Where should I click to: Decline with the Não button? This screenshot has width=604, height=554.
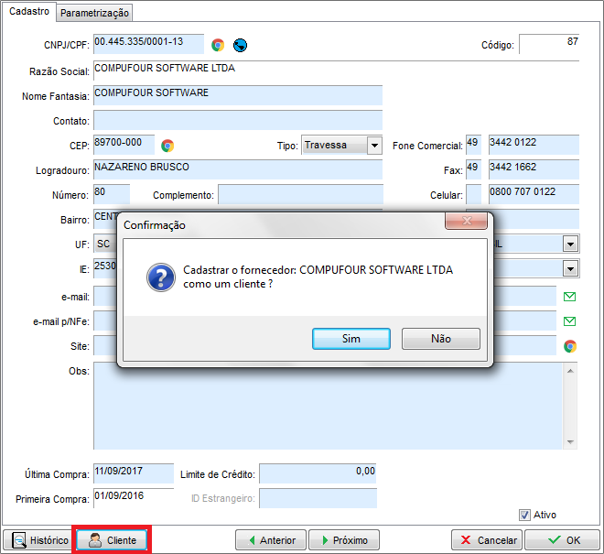click(x=441, y=339)
